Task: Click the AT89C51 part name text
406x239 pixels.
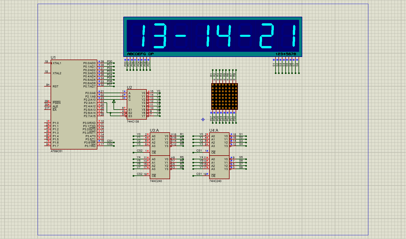Action: click(x=56, y=151)
